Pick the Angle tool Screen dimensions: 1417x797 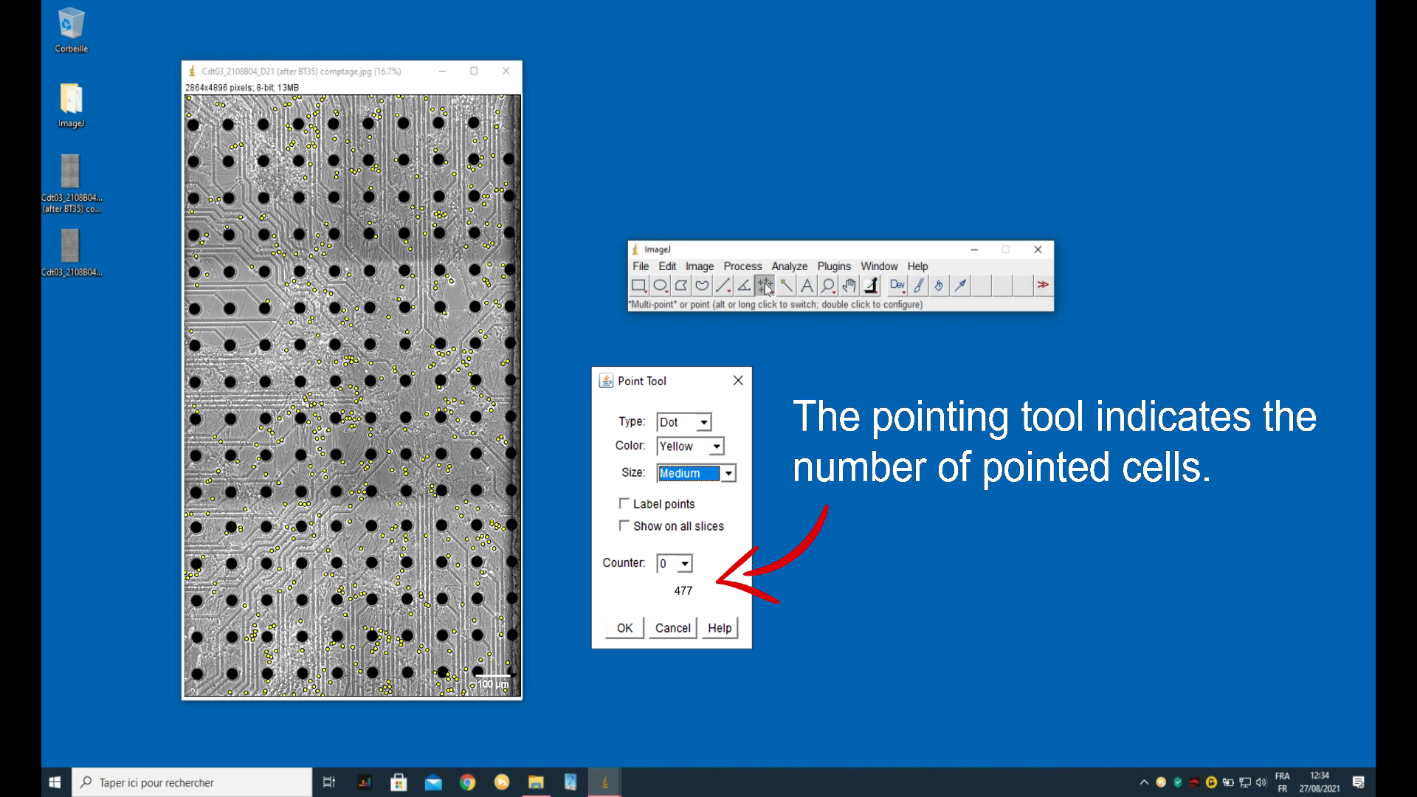pos(744,286)
